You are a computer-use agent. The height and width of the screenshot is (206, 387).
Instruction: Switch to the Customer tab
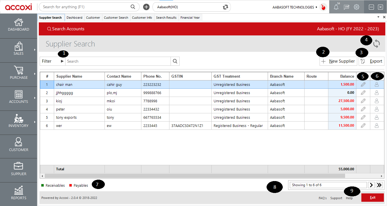[x=93, y=18]
